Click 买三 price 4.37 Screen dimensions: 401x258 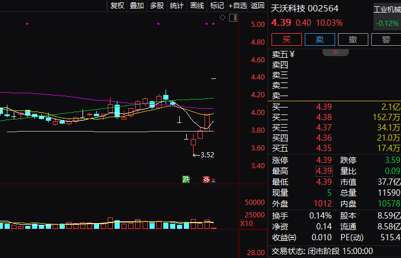pyautogui.click(x=324, y=128)
